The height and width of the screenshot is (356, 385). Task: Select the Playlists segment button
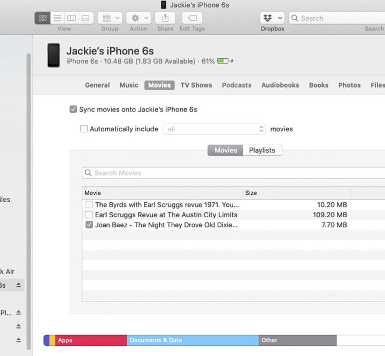point(262,150)
